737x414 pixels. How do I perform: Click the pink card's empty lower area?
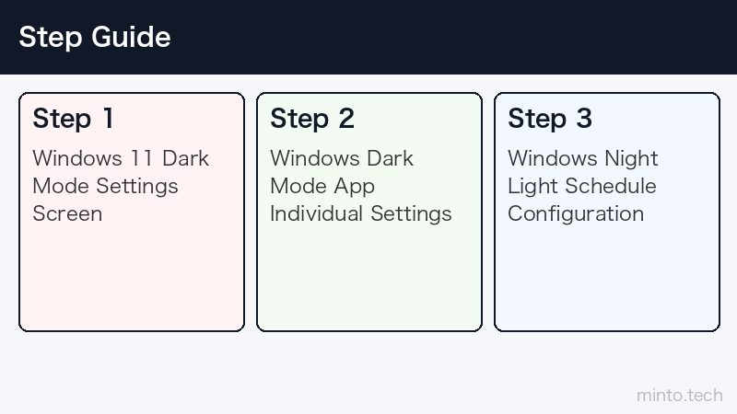132,280
